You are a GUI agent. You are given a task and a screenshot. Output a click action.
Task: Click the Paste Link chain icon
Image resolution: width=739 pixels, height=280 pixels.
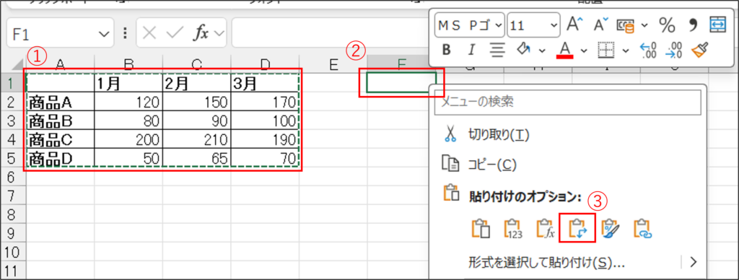click(x=642, y=229)
